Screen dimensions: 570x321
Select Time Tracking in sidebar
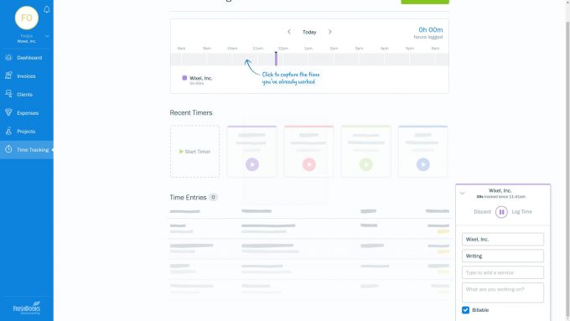pos(27,150)
